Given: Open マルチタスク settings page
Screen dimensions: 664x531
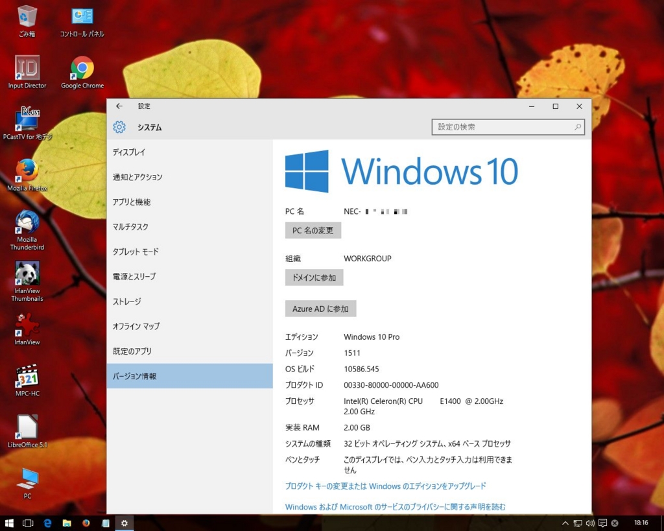Looking at the screenshot, I should point(190,227).
